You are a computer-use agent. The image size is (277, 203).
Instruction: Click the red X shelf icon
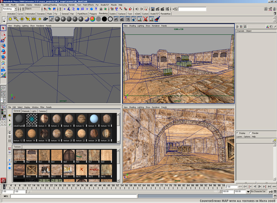[x=145, y=19]
